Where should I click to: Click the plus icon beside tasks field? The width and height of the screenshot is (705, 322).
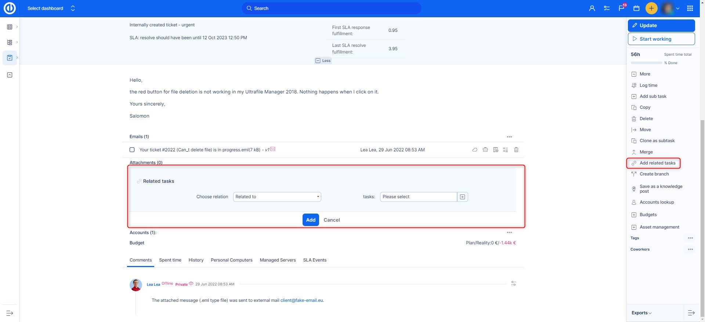pyautogui.click(x=462, y=197)
